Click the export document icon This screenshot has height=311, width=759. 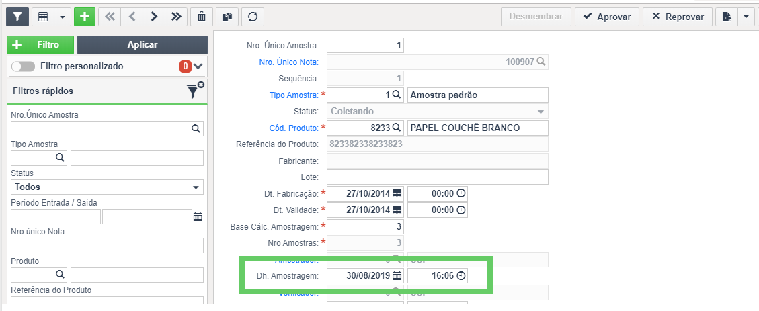pos(727,17)
